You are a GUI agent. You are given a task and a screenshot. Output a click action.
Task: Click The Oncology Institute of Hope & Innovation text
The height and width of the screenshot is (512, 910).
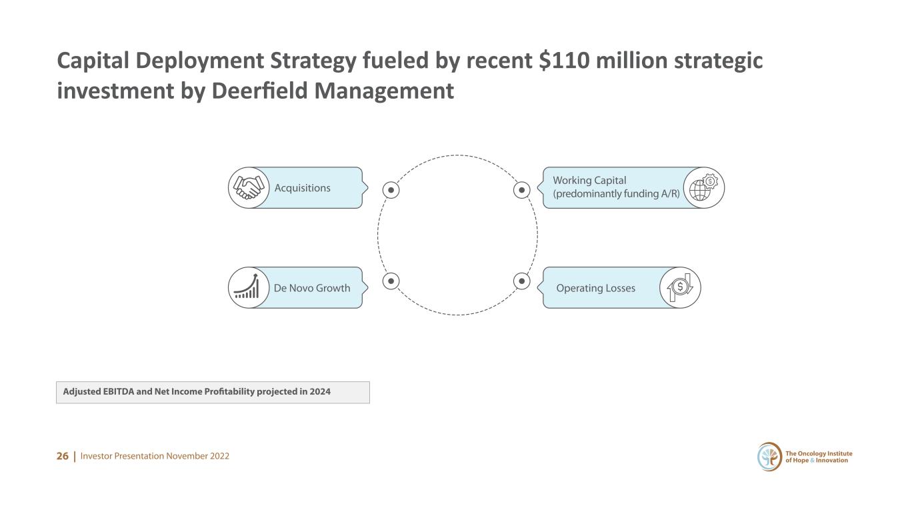point(819,457)
